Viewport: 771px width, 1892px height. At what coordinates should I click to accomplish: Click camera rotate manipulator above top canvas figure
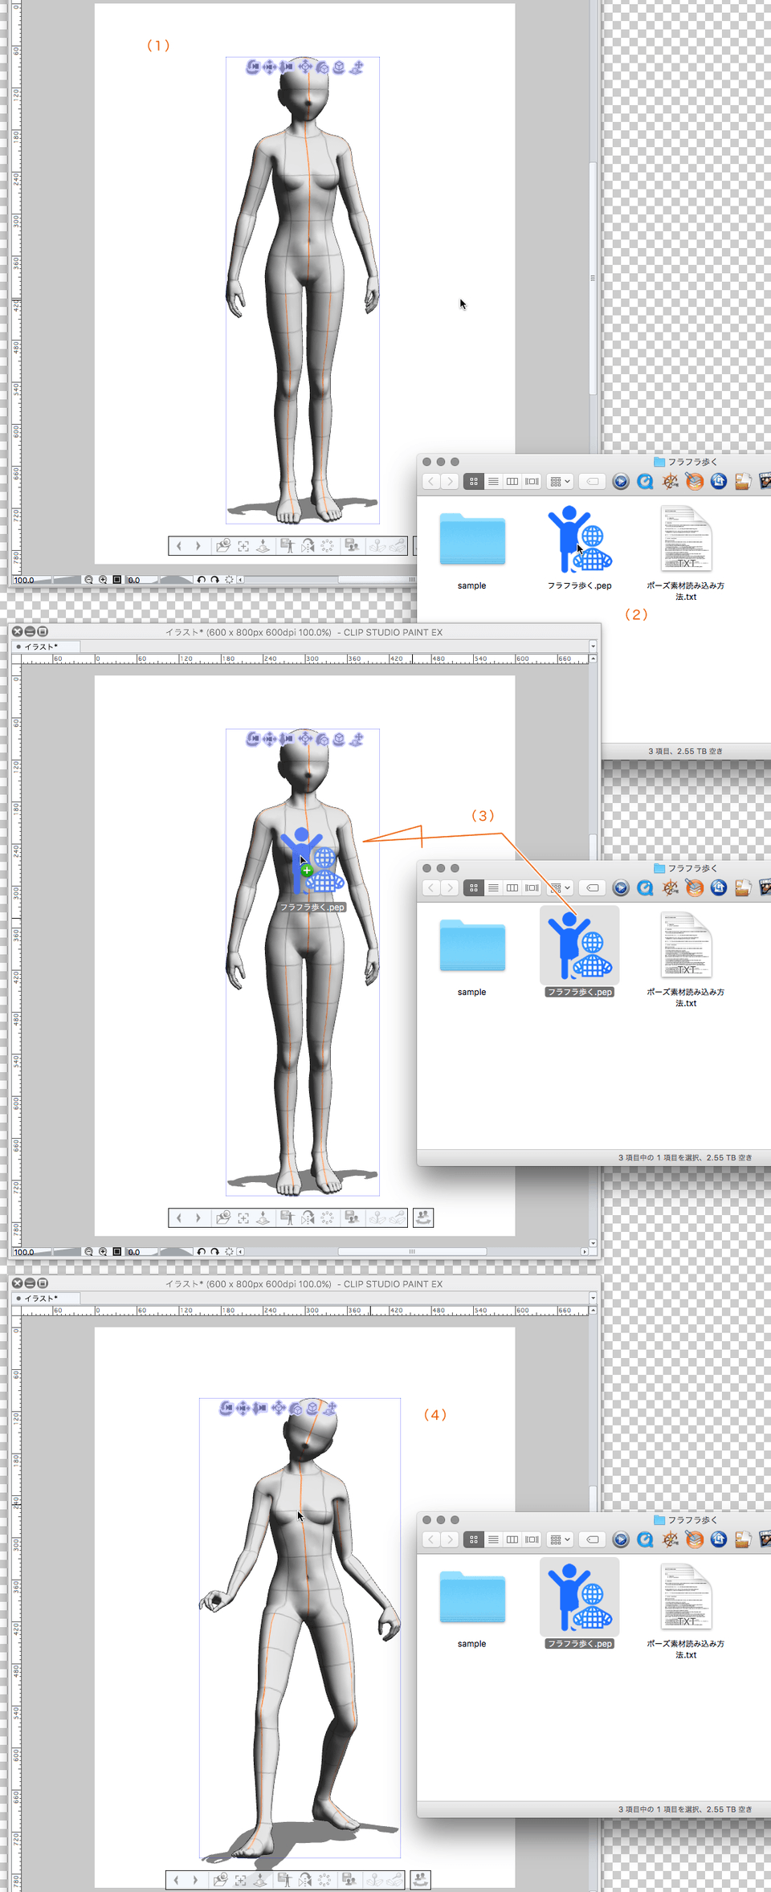tap(252, 67)
